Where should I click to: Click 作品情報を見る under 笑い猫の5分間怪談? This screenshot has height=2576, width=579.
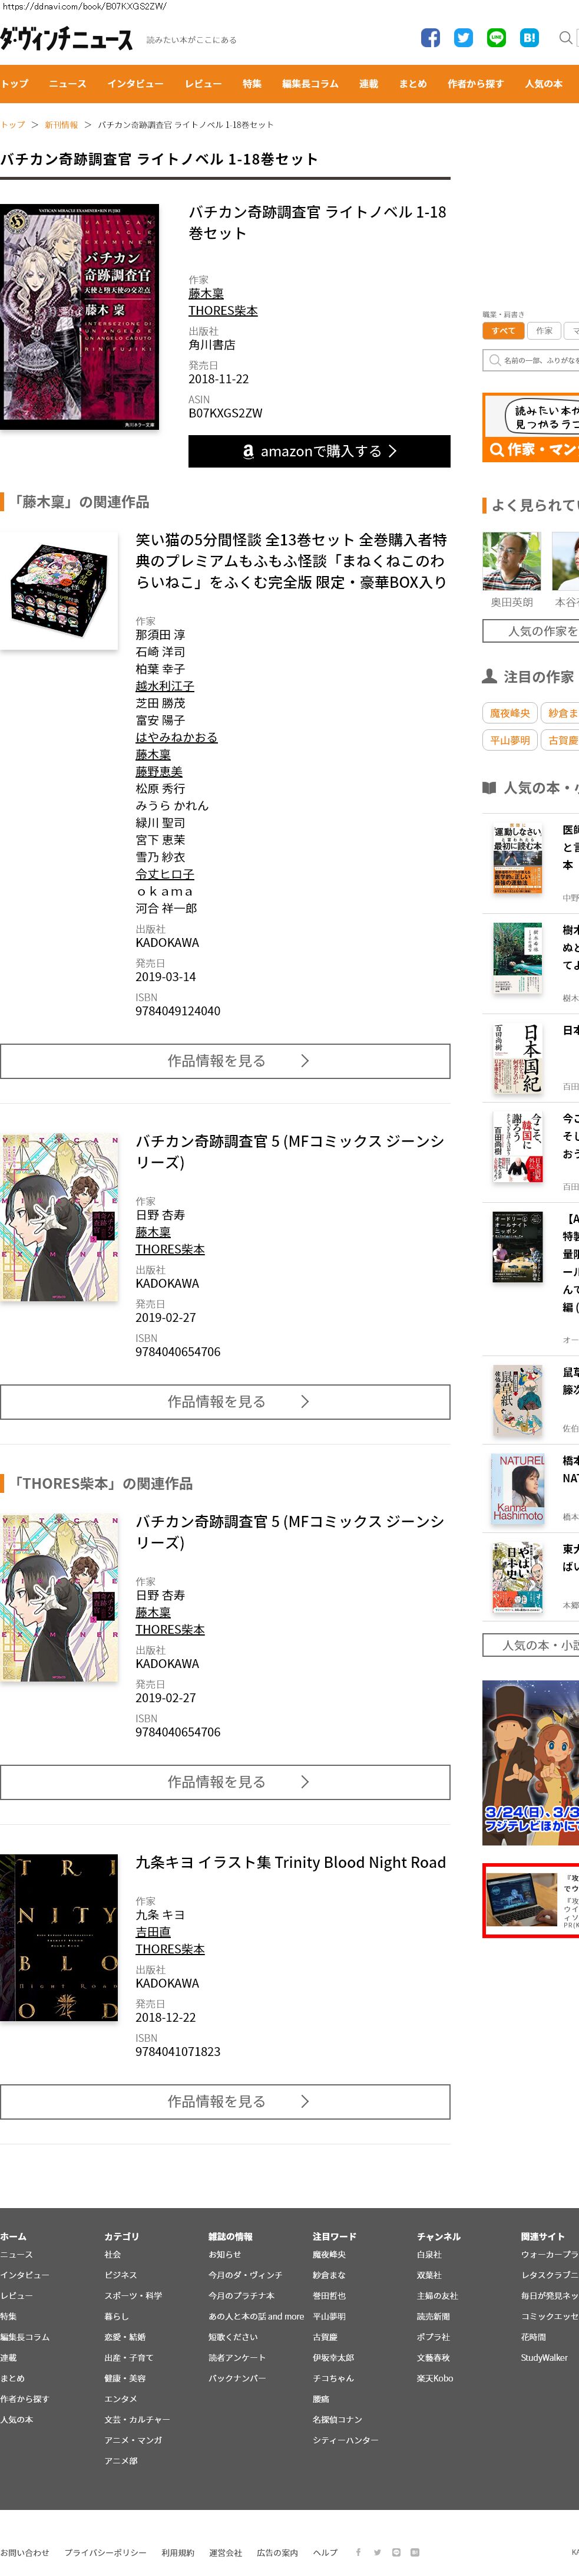224,1061
